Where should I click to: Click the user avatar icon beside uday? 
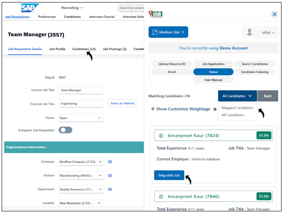tap(250, 32)
